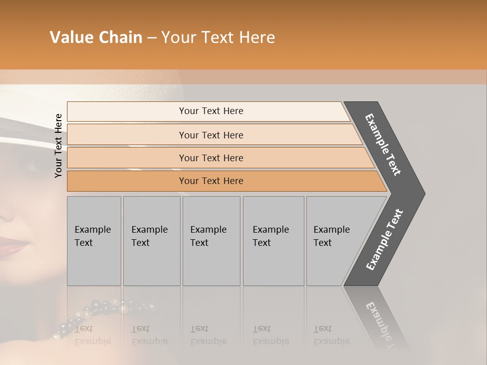The image size is (487, 365).
Task: Select the topmost "Your Text Here" bar
Action: coord(211,111)
